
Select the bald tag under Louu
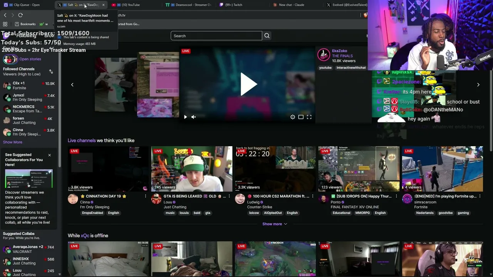197,213
